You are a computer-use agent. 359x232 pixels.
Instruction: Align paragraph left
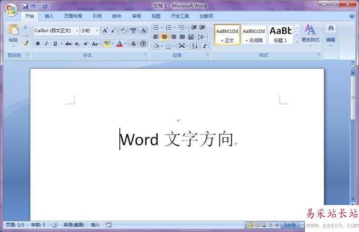[x=156, y=37]
